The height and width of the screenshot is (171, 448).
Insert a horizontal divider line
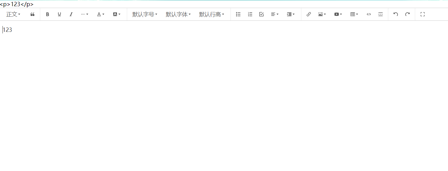[x=381, y=14]
